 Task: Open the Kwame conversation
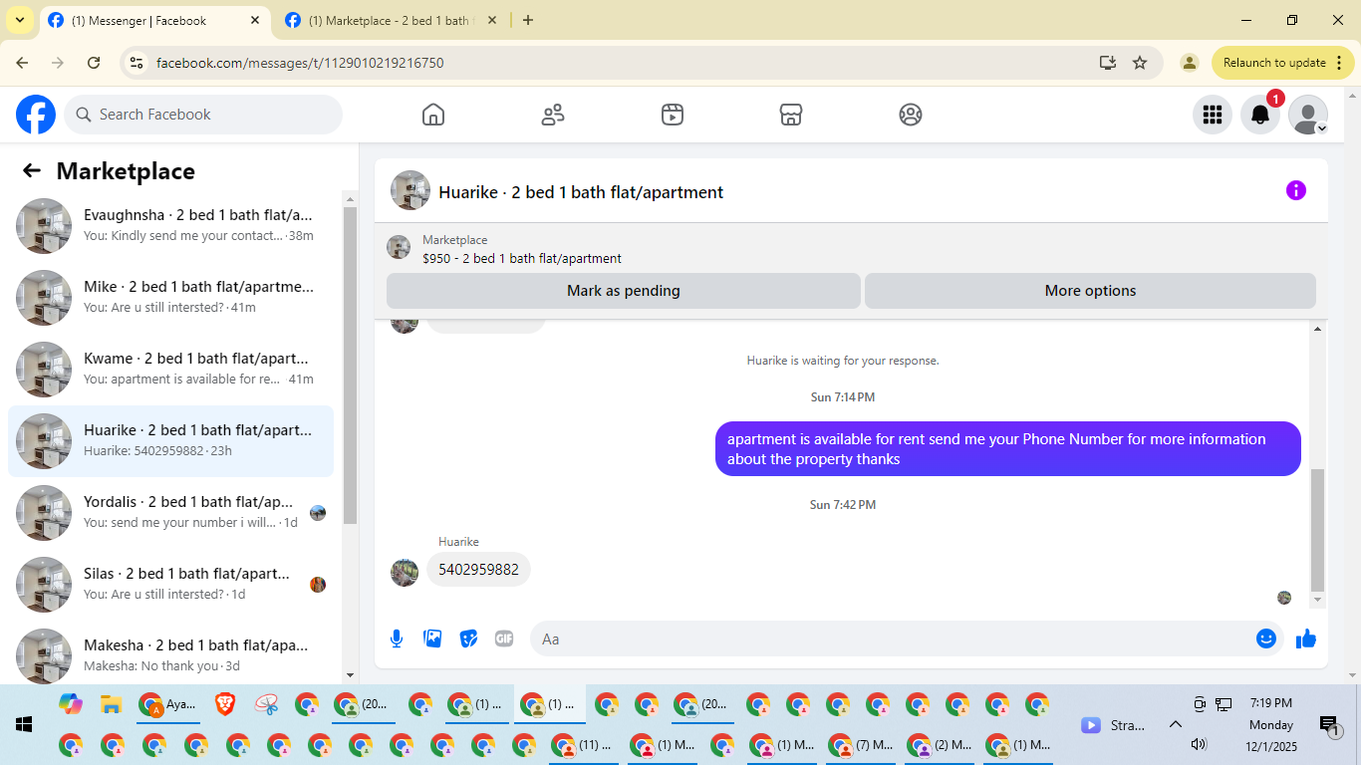[x=170, y=370]
